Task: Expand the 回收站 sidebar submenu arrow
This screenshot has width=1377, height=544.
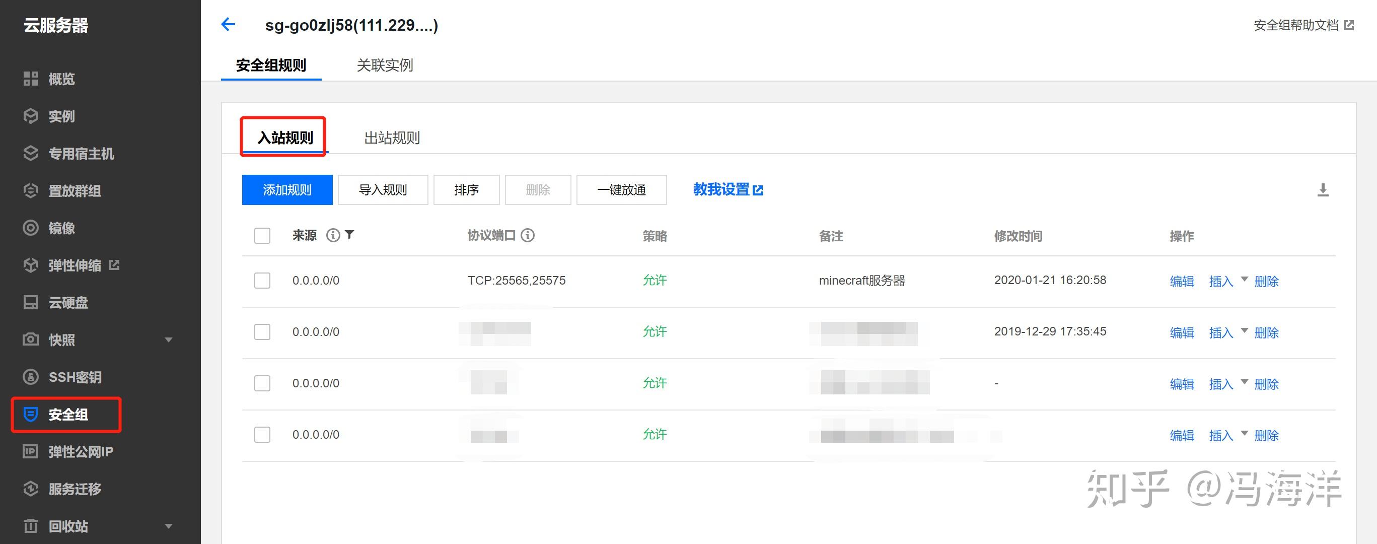Action: click(169, 526)
